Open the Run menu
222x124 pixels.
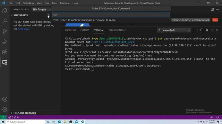(54, 3)
